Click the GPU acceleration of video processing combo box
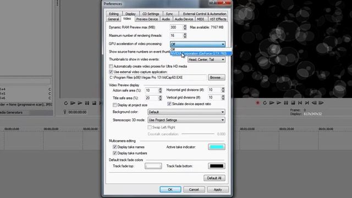This screenshot has height=198, width=352. tap(197, 44)
